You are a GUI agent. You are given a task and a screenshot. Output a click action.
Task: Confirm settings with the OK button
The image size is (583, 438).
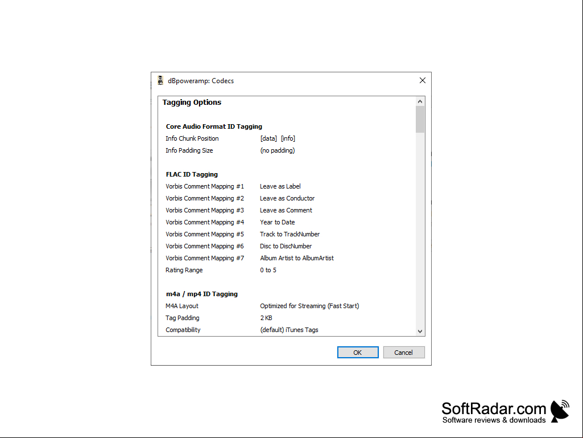(x=358, y=353)
